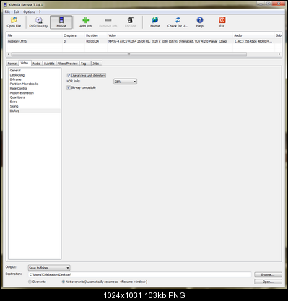The image size is (288, 301).
Task: Uncheck the Blu-ray compatible checkbox
Action: point(69,87)
